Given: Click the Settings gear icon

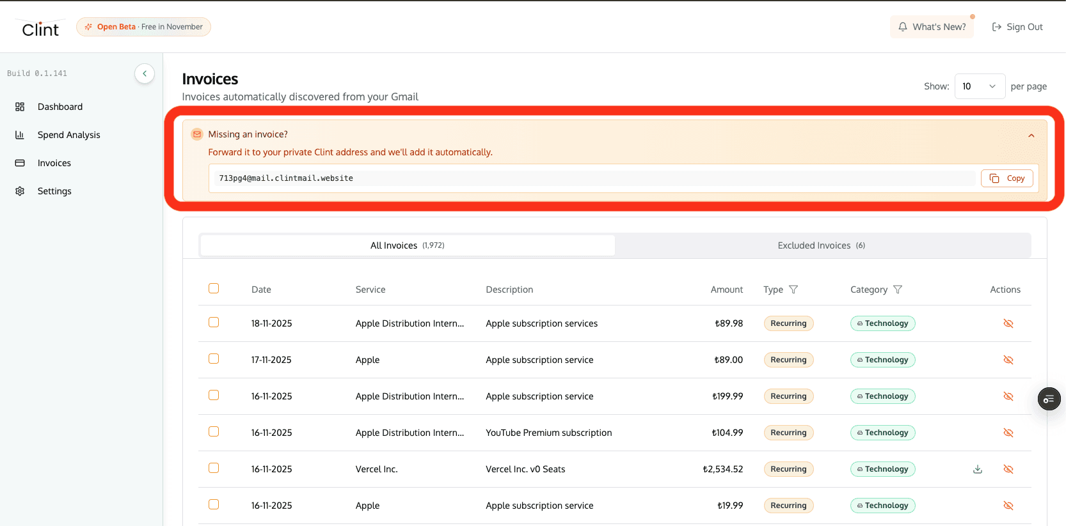Looking at the screenshot, I should coord(20,191).
